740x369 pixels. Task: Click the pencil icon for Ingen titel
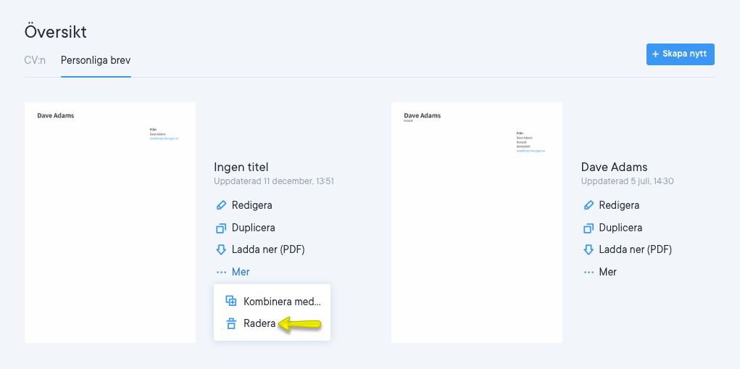[221, 205]
